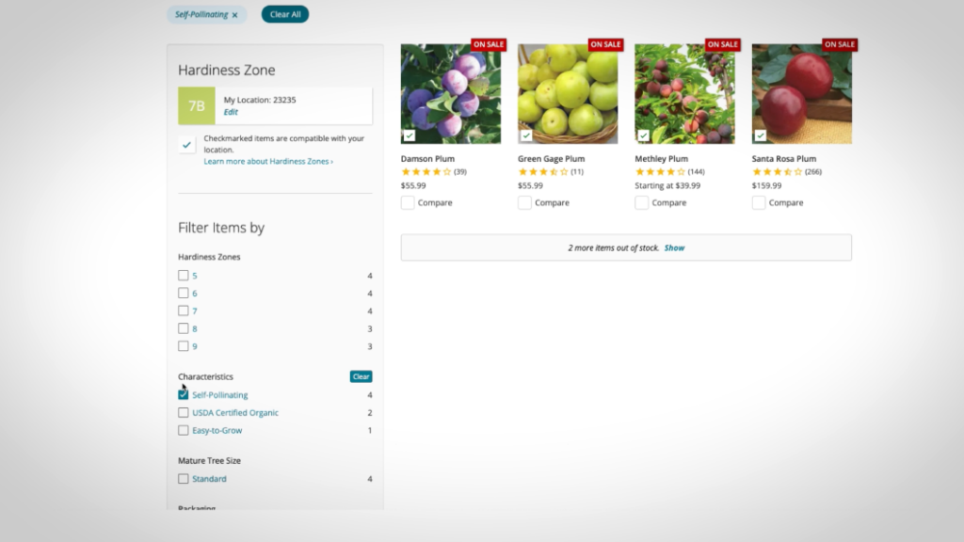The height and width of the screenshot is (542, 964).
Task: Check the USDA Certified Organic filter
Action: point(184,412)
